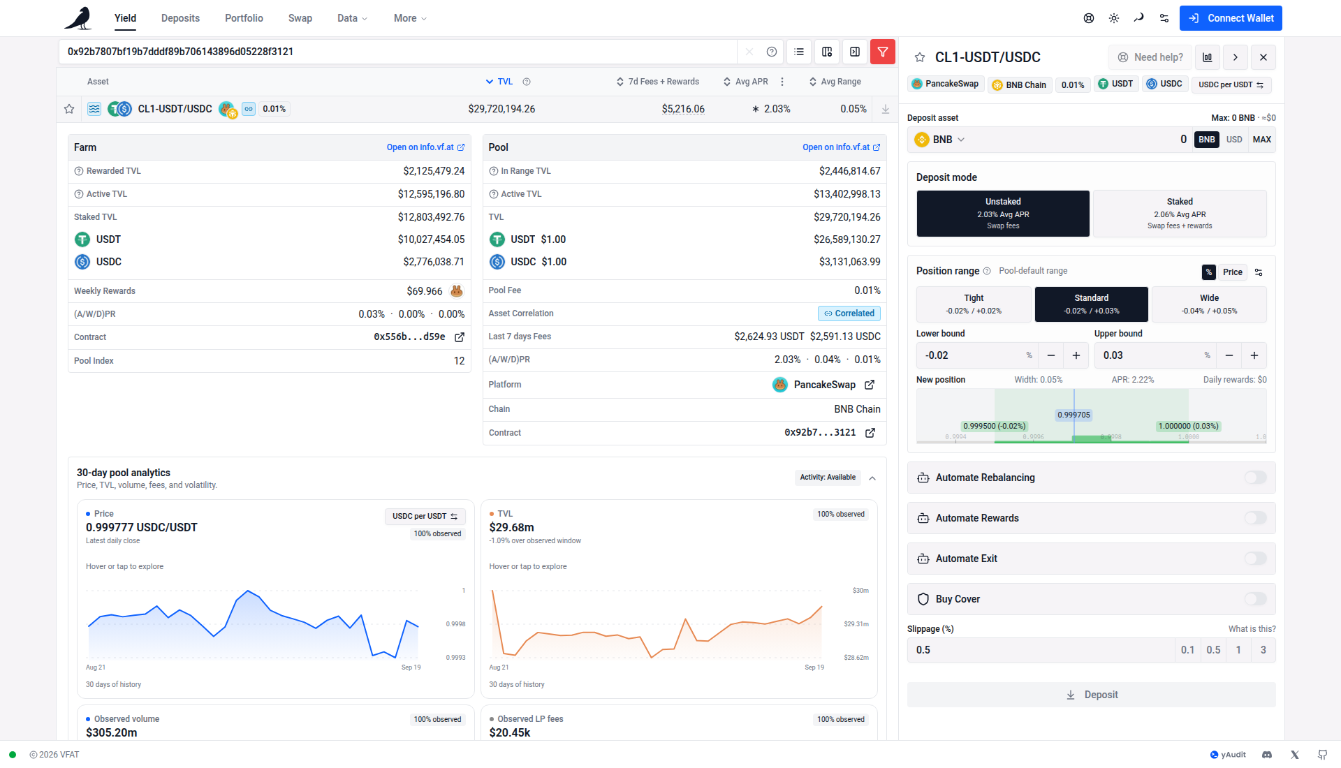The height and width of the screenshot is (768, 1341).
Task: Open the X social icon in footer
Action: 1295,755
